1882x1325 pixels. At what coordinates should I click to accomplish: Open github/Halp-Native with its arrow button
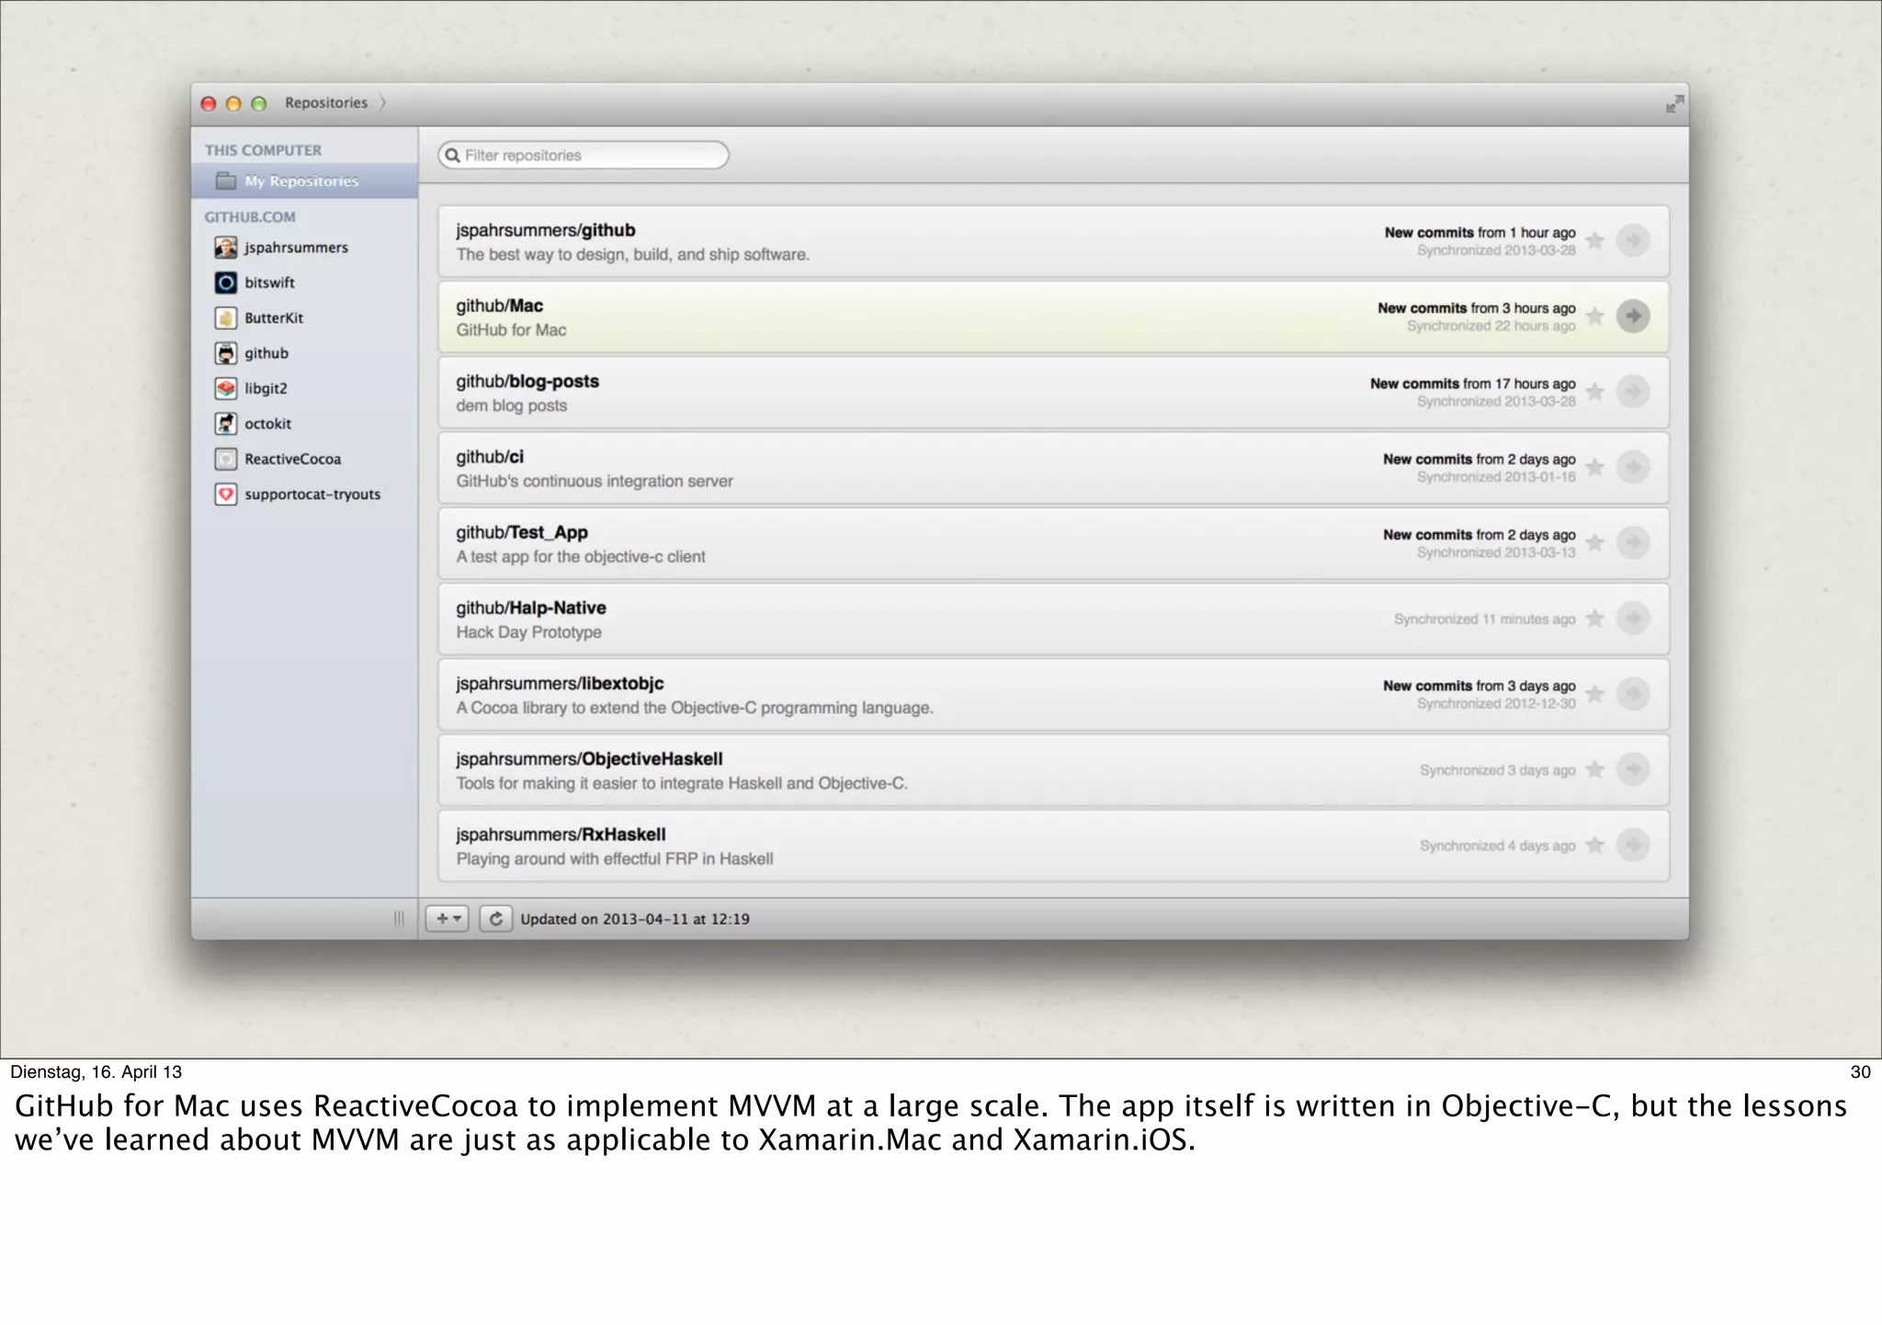1633,618
